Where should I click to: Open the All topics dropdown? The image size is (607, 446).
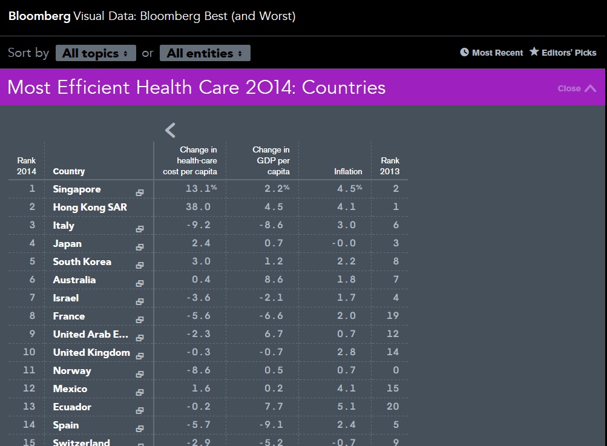[96, 53]
